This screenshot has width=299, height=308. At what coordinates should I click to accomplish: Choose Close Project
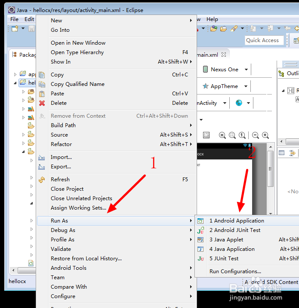pos(117,189)
